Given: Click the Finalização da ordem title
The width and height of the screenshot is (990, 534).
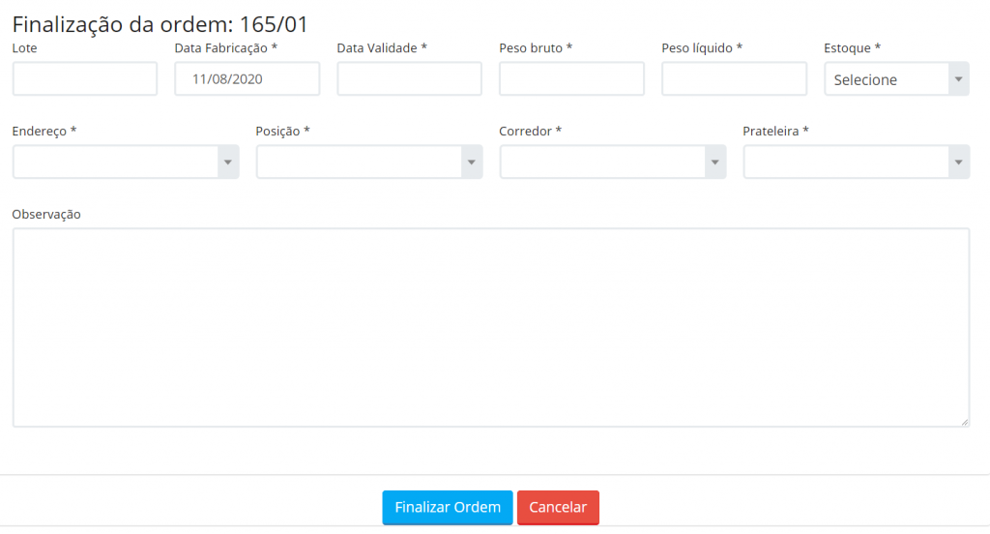Looking at the screenshot, I should (160, 24).
